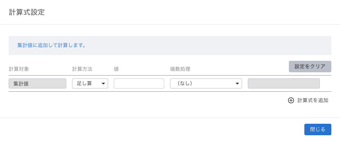
Task: Open the 計算方法 dropdown showing 足し算
Action: tap(90, 83)
